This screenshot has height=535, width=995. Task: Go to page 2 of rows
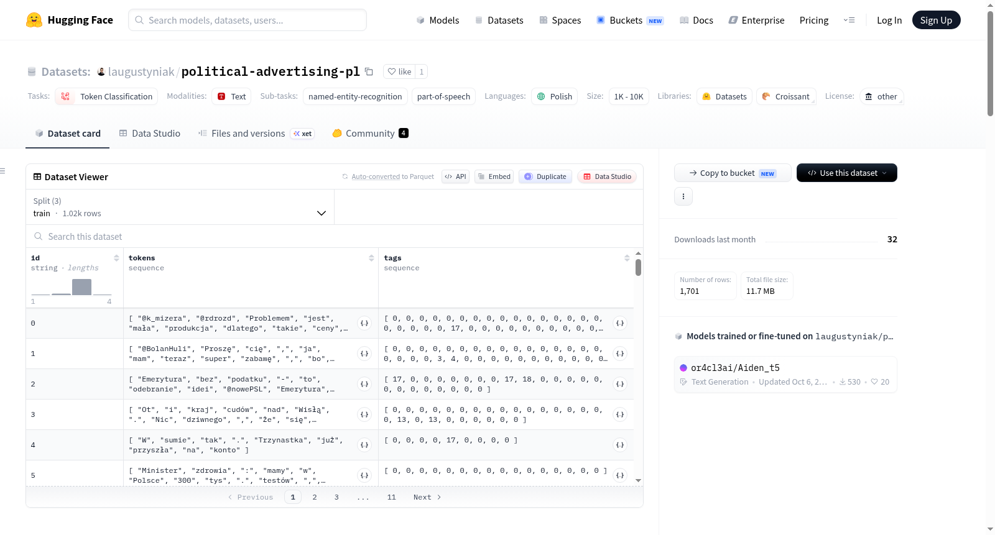315,497
